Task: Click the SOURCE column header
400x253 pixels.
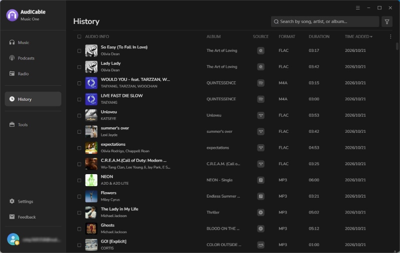Action: click(260, 36)
